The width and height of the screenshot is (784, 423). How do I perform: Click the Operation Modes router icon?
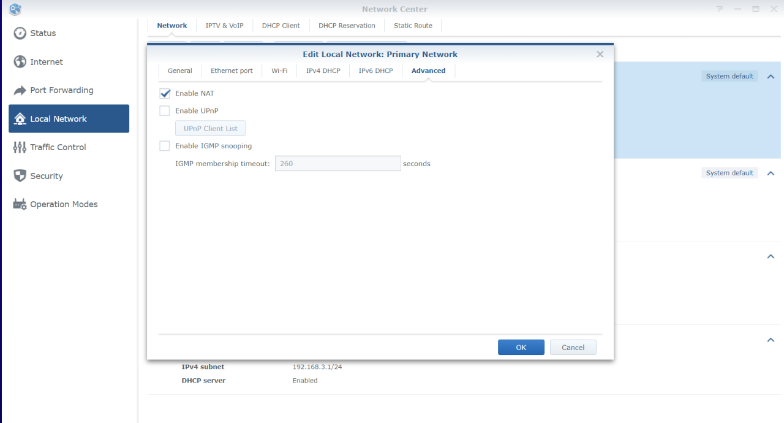click(x=20, y=204)
